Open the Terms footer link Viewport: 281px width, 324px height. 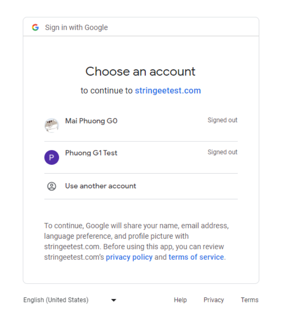point(249,300)
